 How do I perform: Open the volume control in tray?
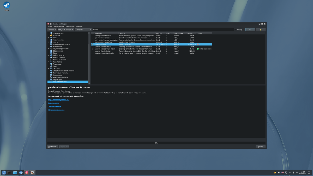[279, 173]
